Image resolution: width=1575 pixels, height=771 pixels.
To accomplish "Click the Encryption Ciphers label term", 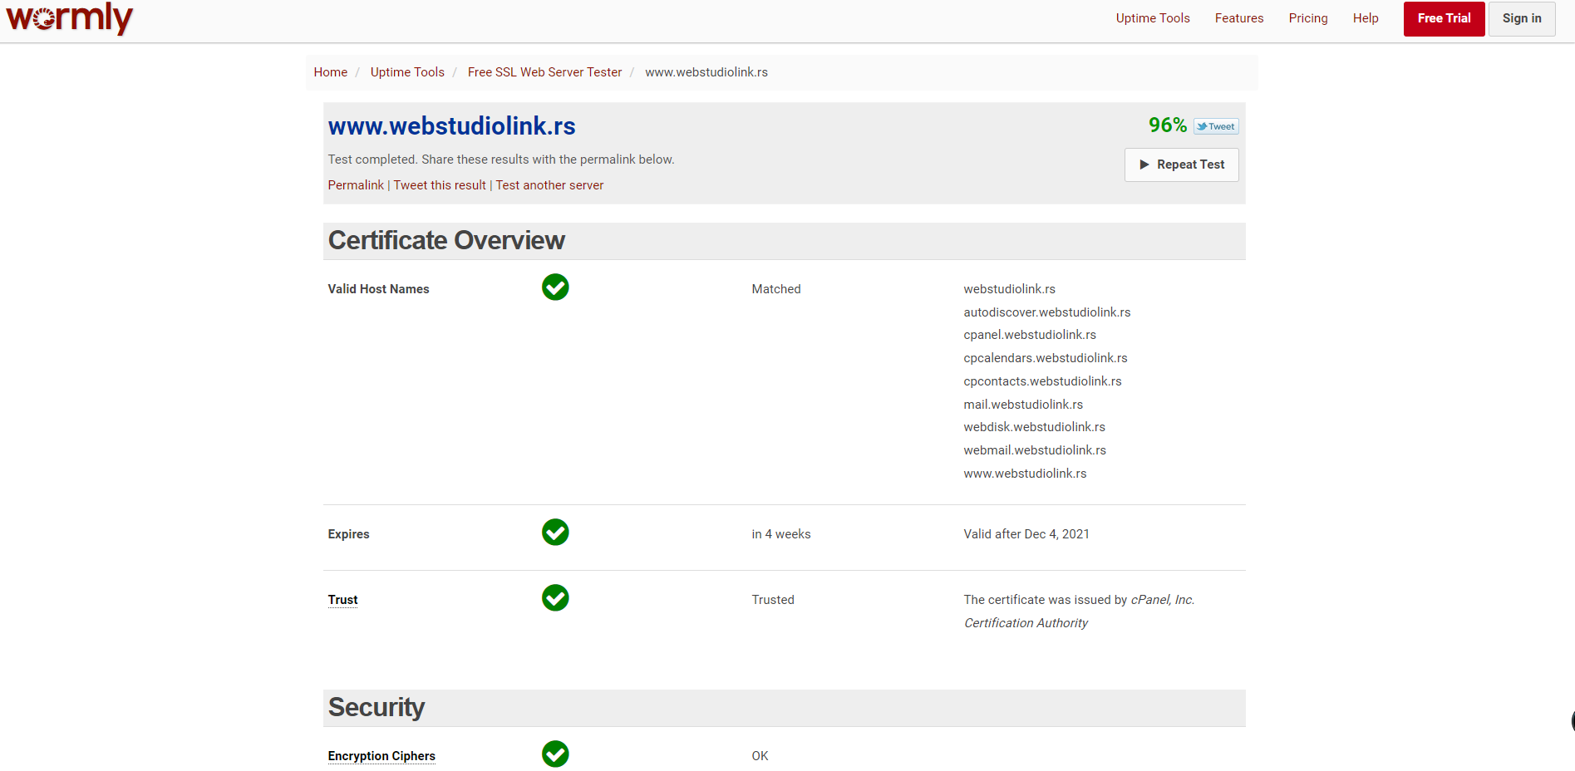I will (381, 756).
